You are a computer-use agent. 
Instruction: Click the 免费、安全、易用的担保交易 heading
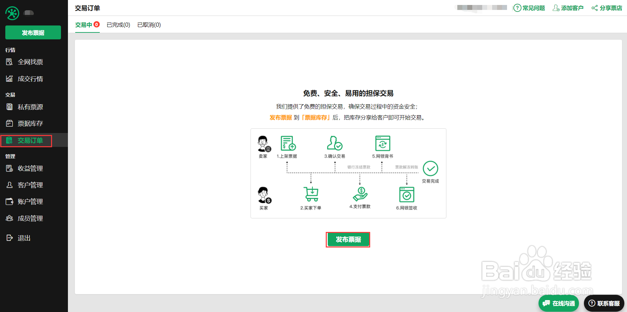348,93
